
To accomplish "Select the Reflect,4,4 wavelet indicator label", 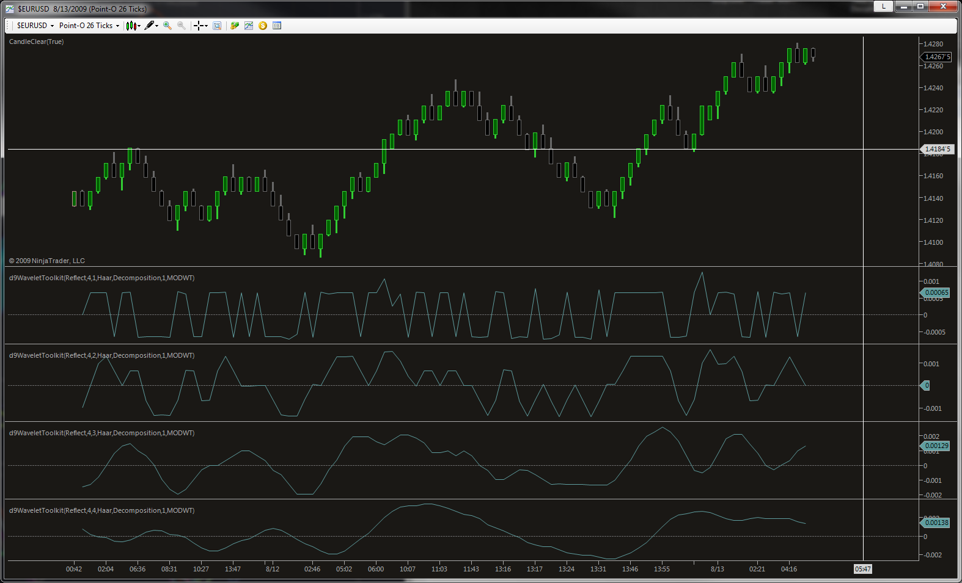I will click(102, 510).
